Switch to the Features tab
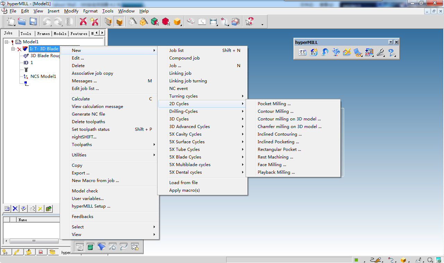This screenshot has width=444, height=263. pyautogui.click(x=79, y=34)
